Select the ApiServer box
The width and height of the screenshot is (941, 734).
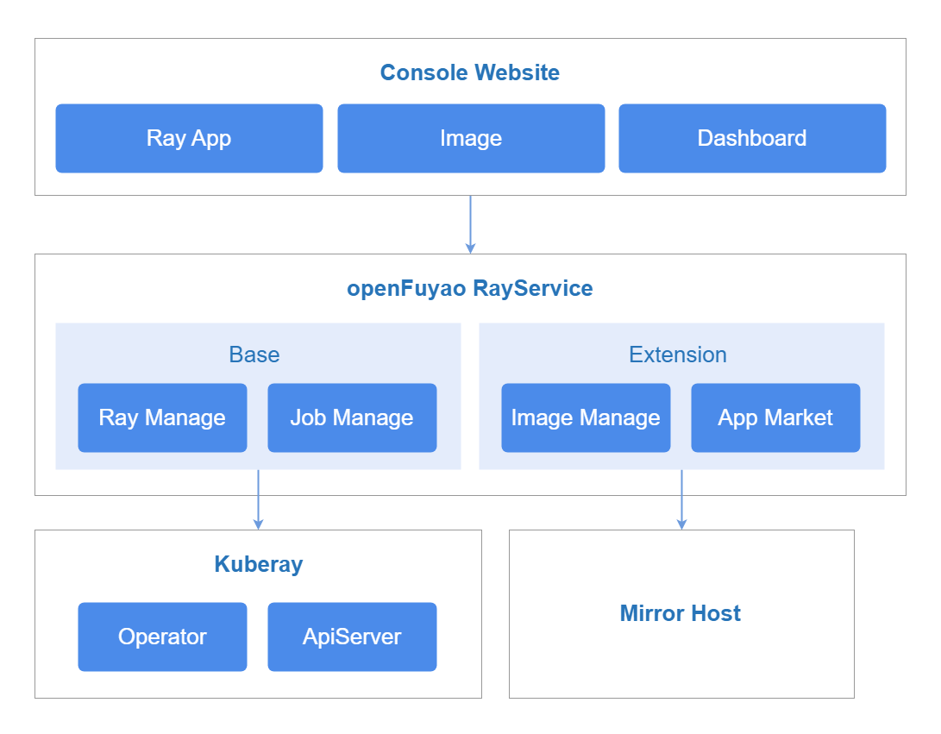point(352,637)
